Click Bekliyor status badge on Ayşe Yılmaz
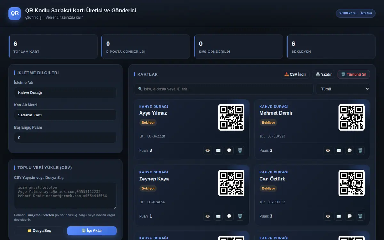Screen dimensions: 384x240 point(148,123)
